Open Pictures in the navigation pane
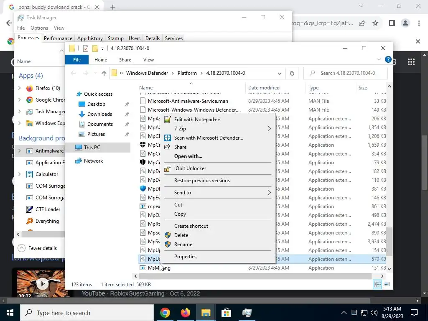This screenshot has width=428, height=321. click(96, 134)
